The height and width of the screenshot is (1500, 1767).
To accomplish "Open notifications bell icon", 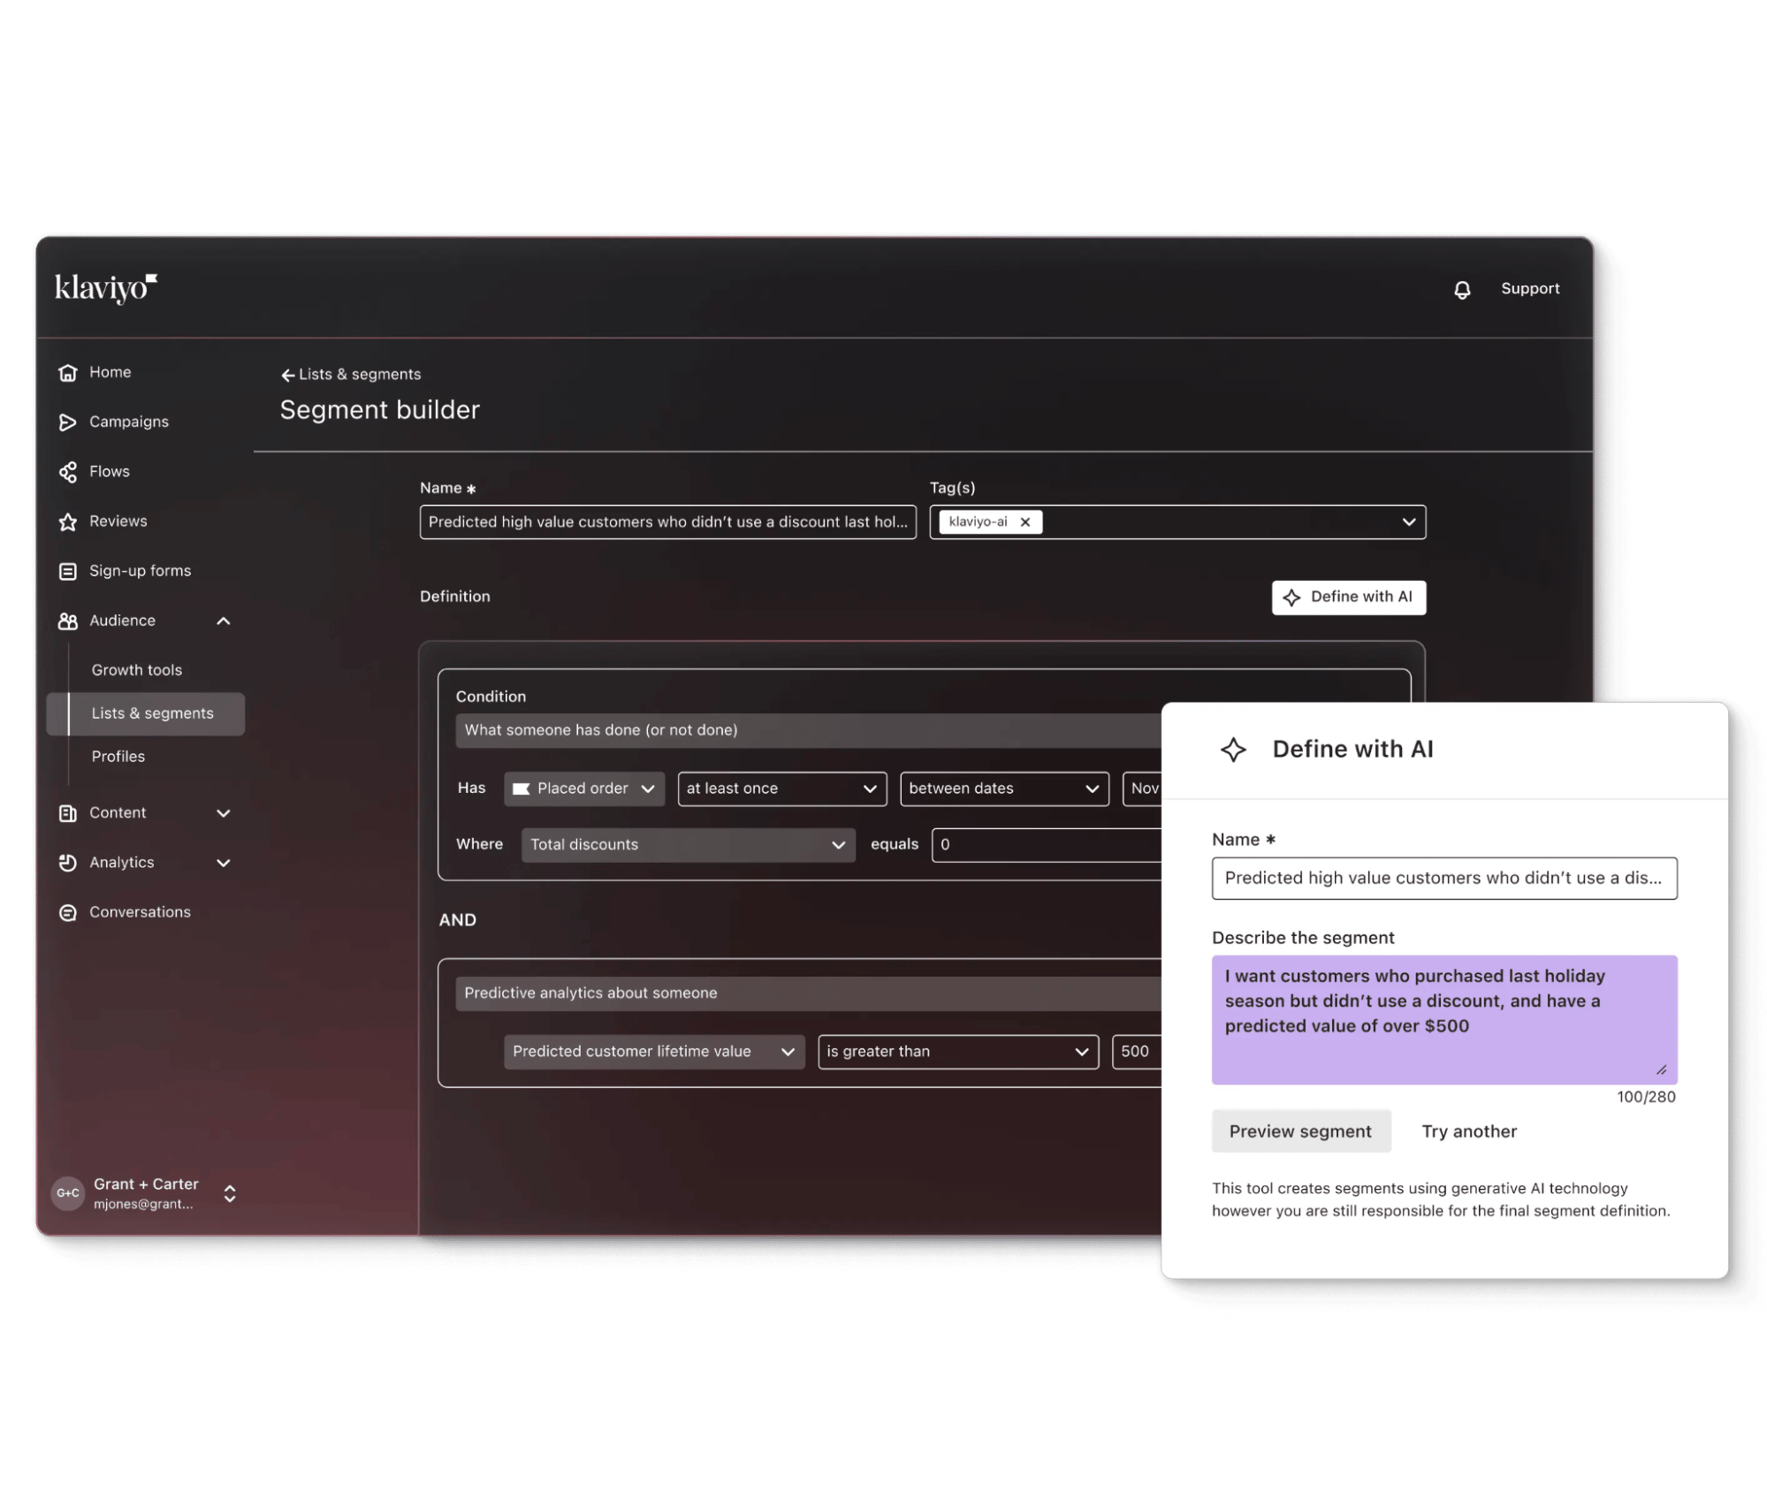I will coord(1462,289).
